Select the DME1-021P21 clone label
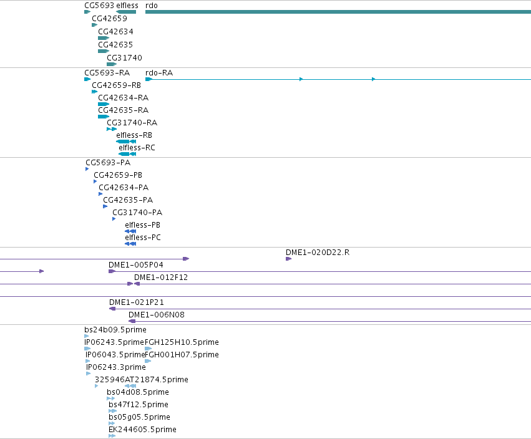The height and width of the screenshot is (439, 531). pos(137,302)
